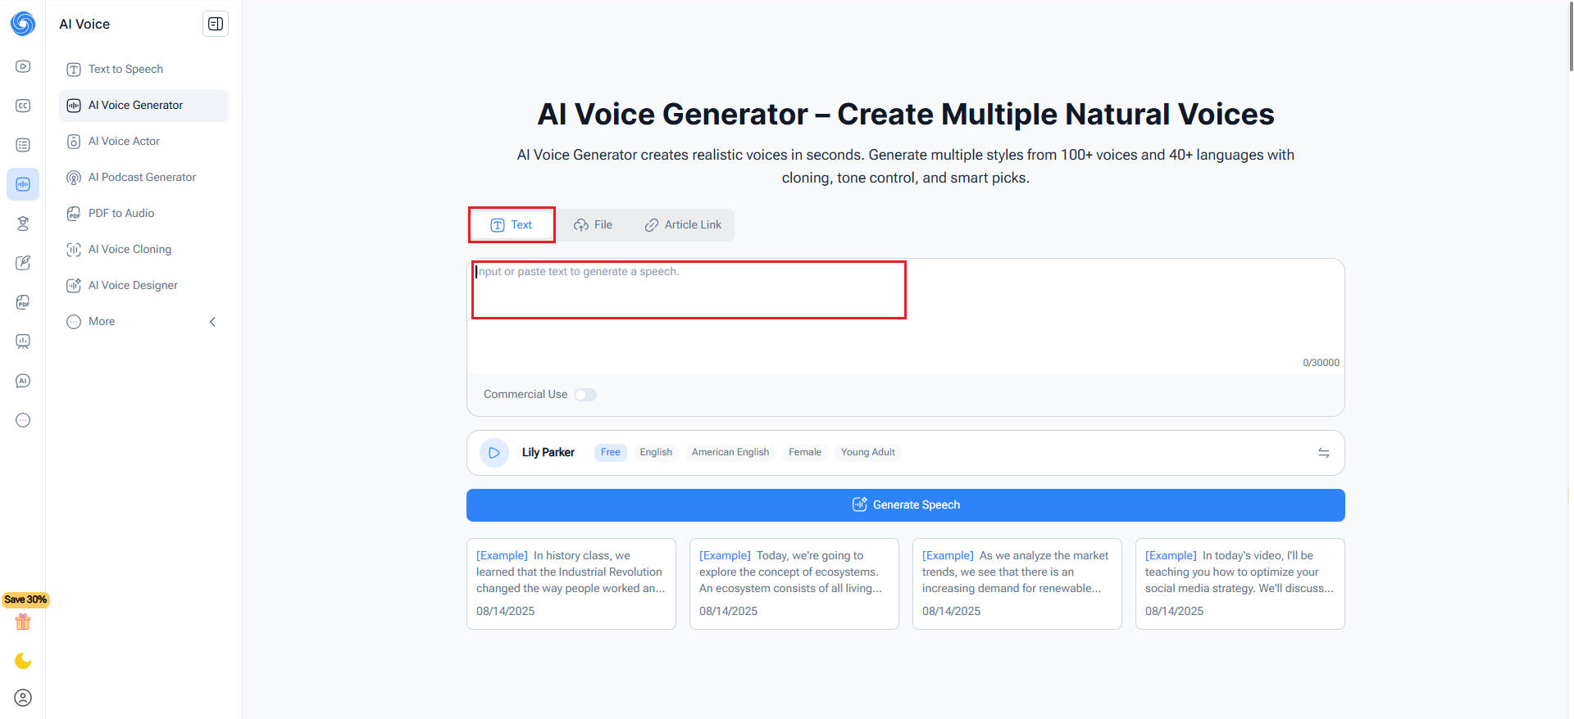Open the closed captions sidebar icon

pos(23,106)
